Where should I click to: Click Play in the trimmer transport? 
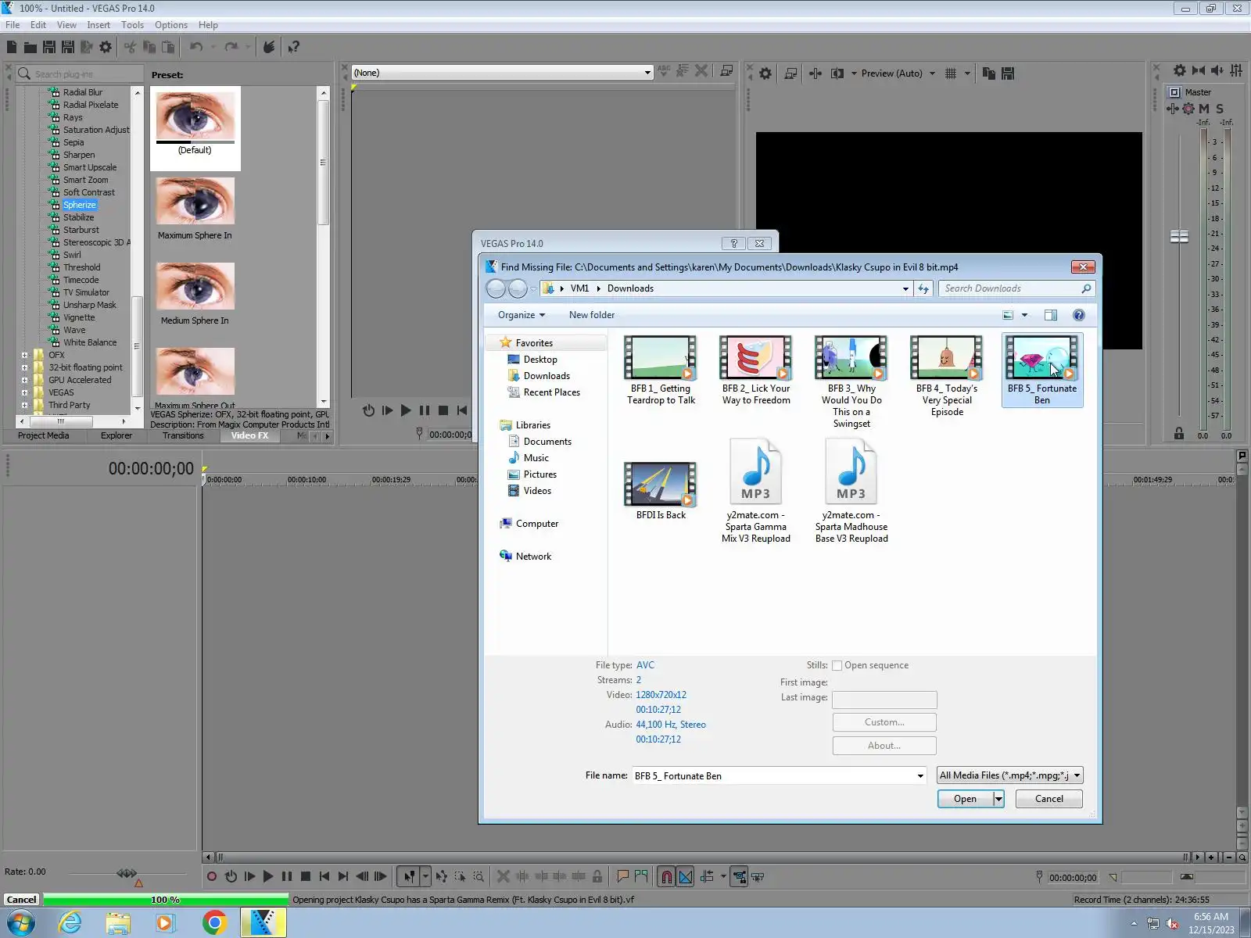coord(406,410)
